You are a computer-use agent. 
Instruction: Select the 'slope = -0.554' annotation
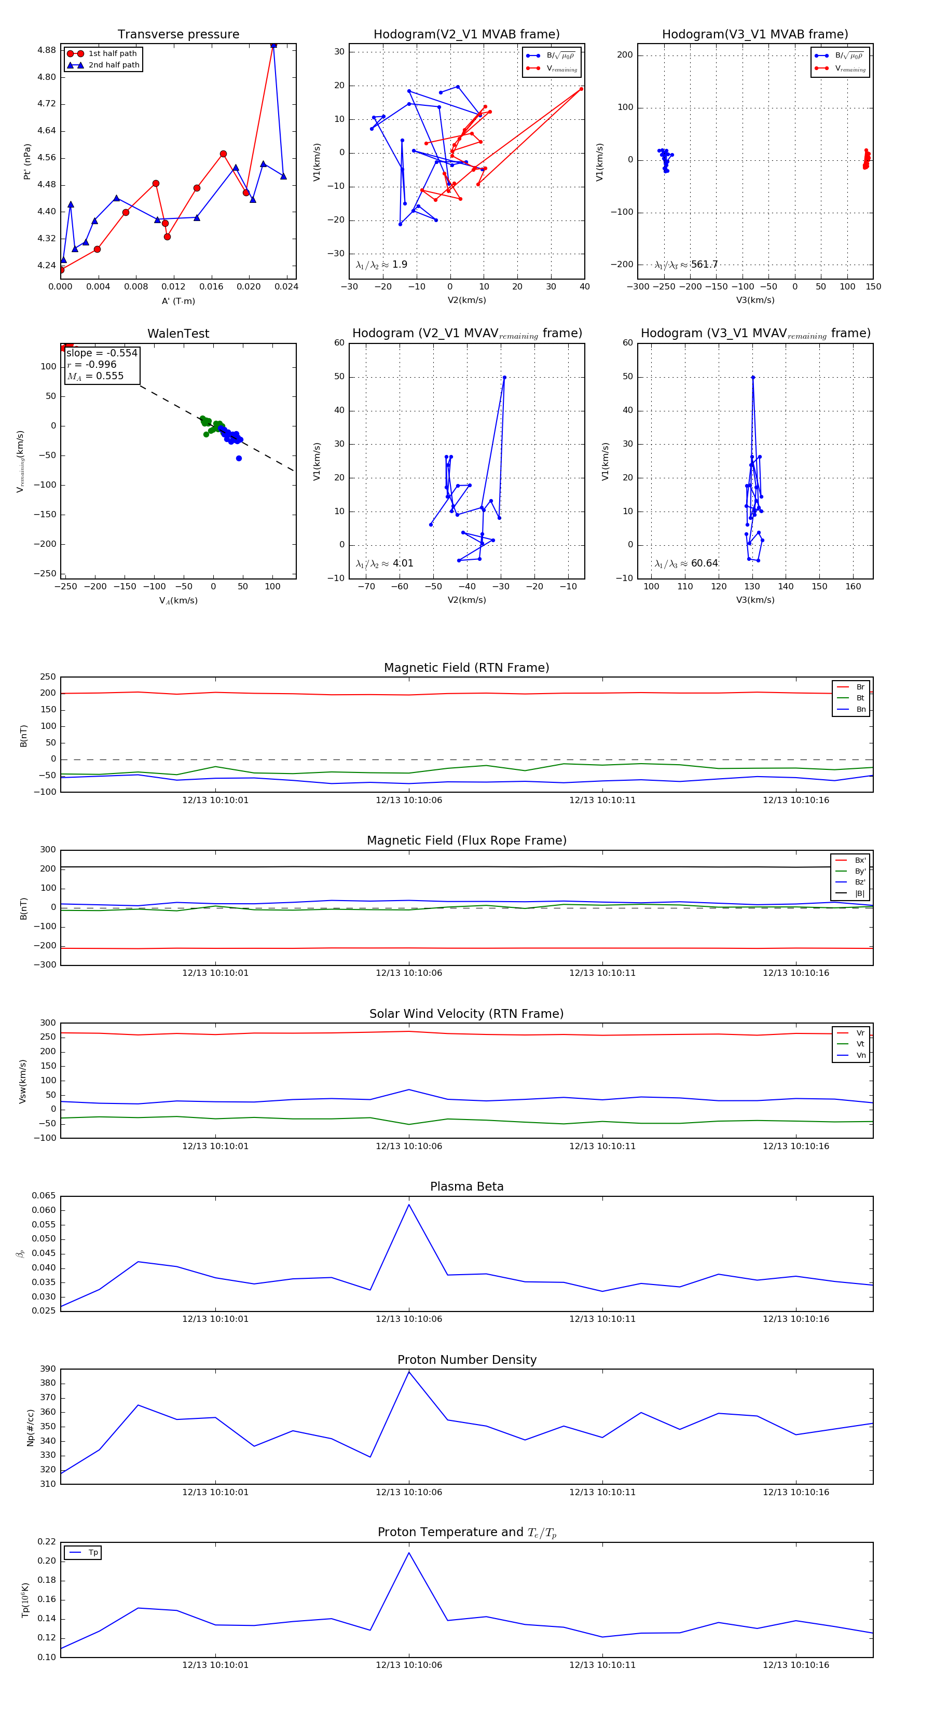(102, 353)
